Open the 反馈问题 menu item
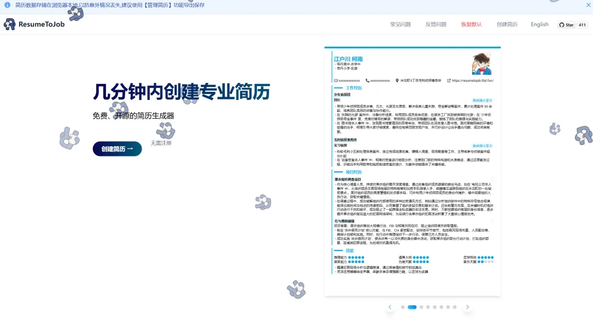 point(436,24)
